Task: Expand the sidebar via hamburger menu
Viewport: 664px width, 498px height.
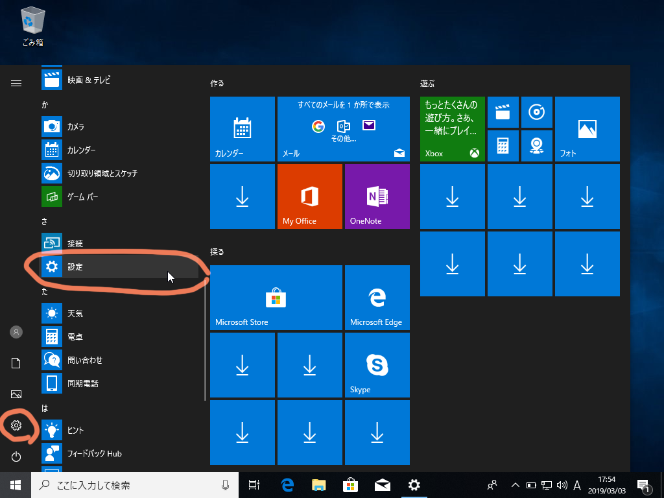Action: click(16, 83)
